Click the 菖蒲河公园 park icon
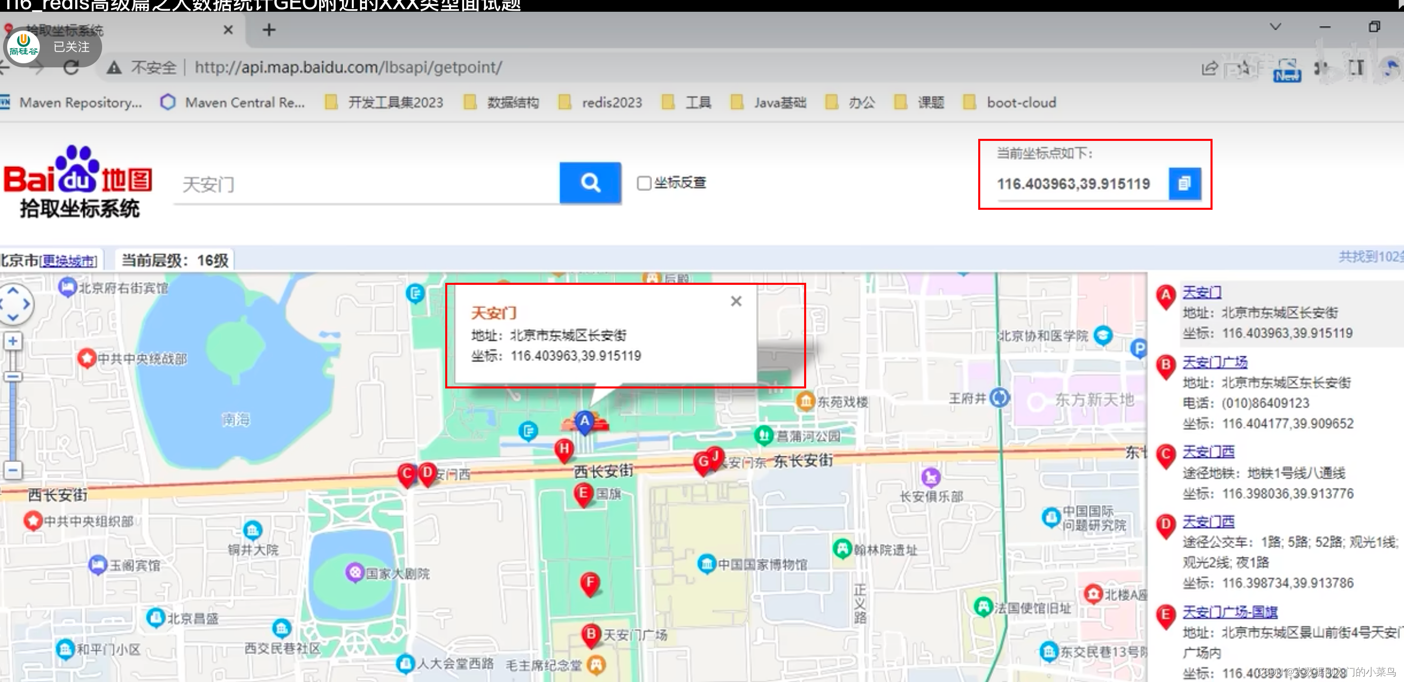 [764, 435]
